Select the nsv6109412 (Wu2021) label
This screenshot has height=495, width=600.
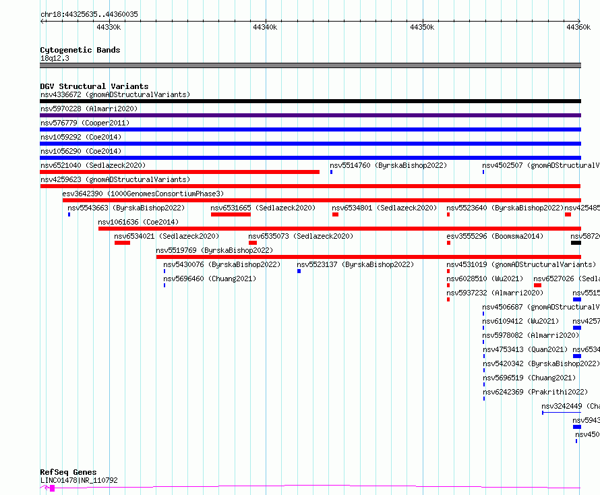tap(520, 321)
